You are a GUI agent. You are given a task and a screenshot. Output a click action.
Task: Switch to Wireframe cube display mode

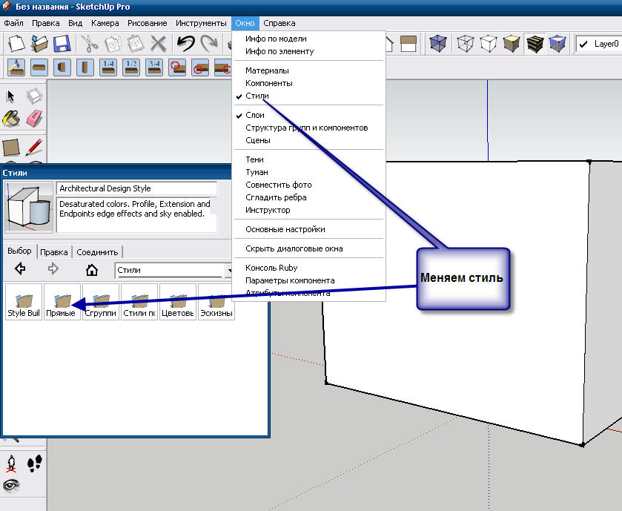point(465,44)
